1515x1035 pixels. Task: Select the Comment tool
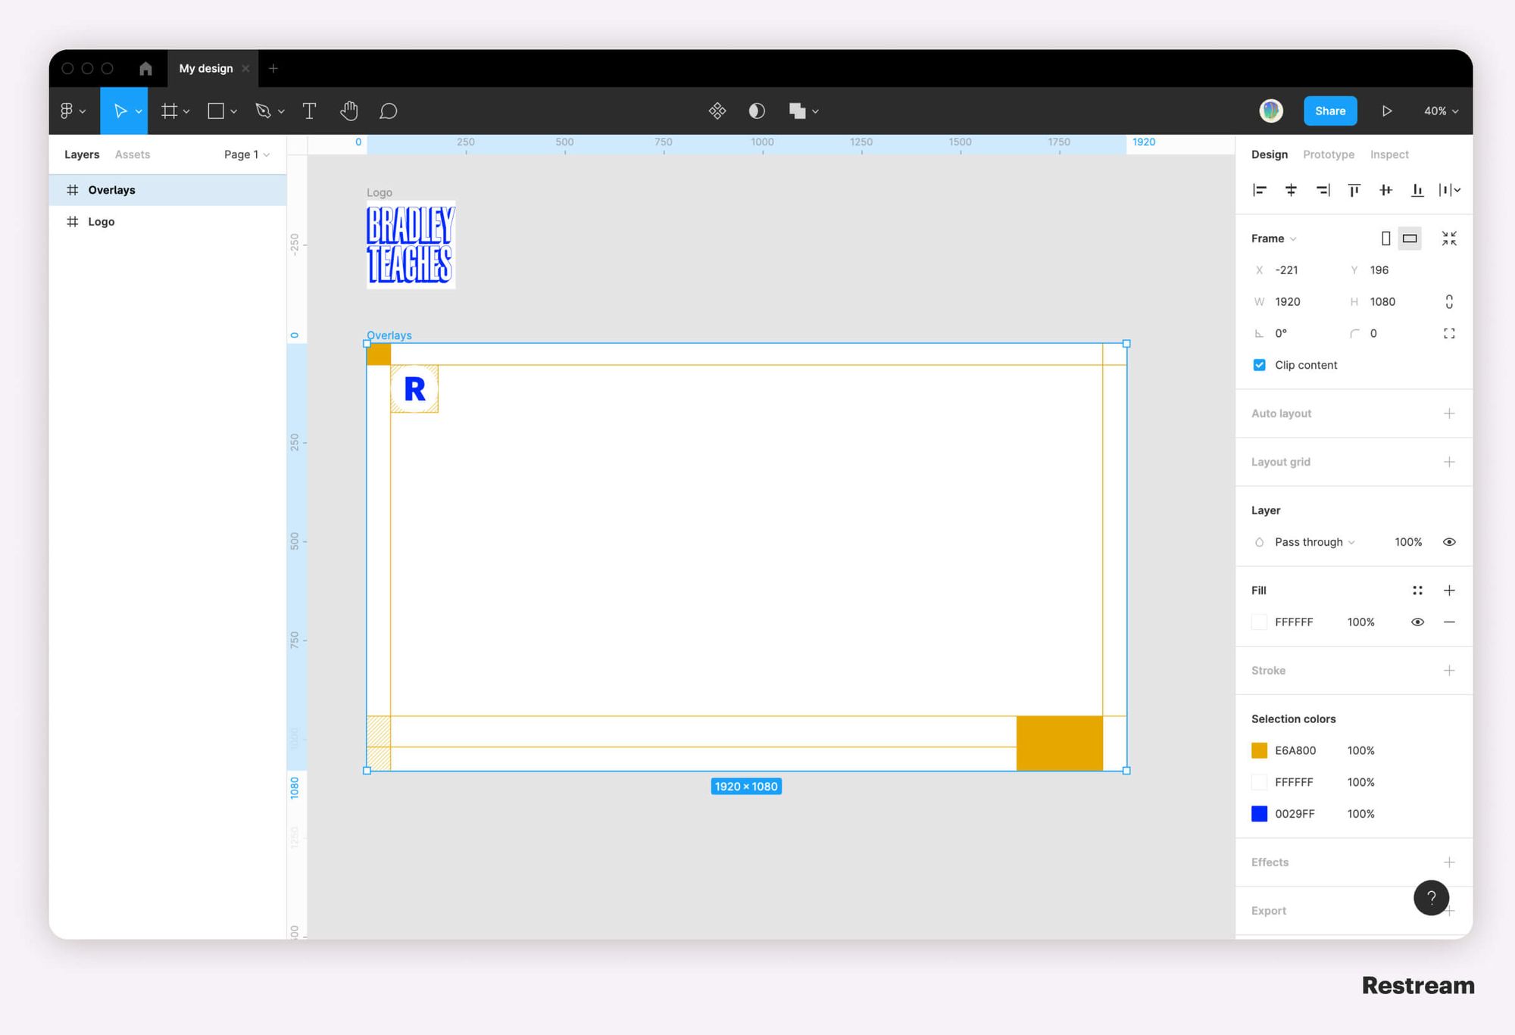(388, 111)
